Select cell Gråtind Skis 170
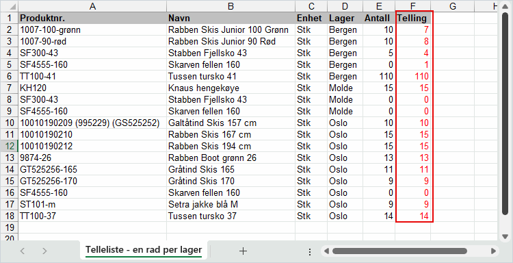Viewport: 513px width, 263px height. point(231,181)
